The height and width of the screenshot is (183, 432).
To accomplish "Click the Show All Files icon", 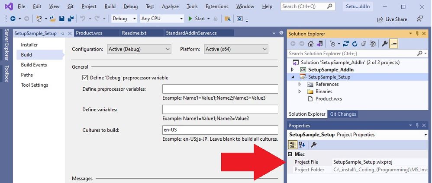I will [373, 44].
